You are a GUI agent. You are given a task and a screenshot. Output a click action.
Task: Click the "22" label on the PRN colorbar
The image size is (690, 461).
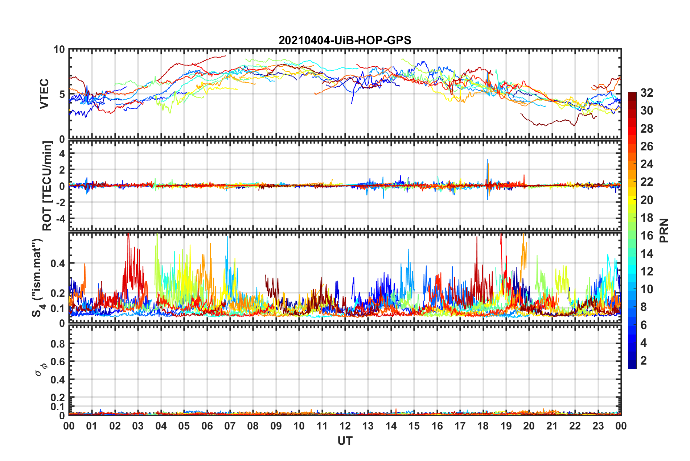[x=646, y=182]
